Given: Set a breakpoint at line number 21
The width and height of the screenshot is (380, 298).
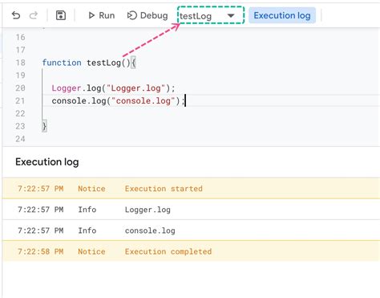Looking at the screenshot, I should (x=20, y=100).
